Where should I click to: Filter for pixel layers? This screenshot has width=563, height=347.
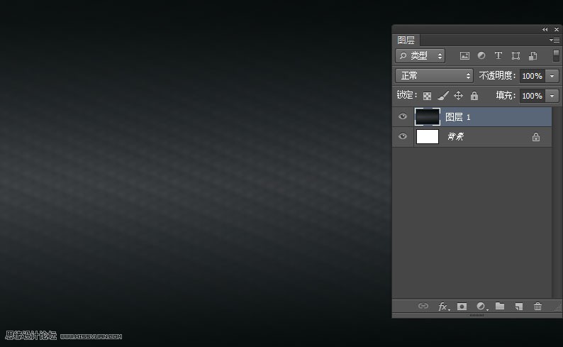(464, 55)
